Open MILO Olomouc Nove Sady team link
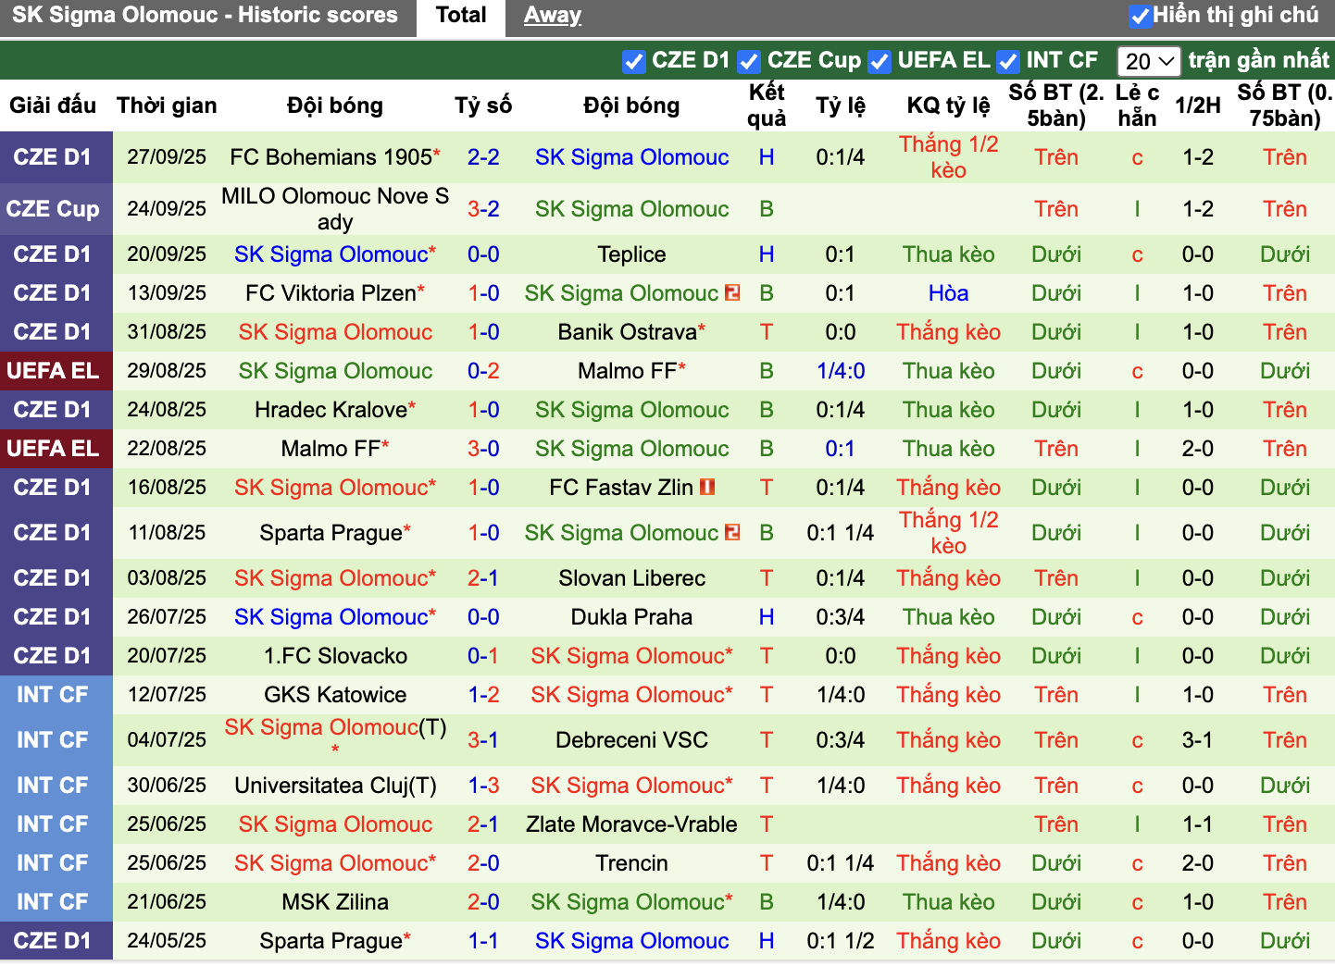Image resolution: width=1335 pixels, height=966 pixels. point(335,209)
